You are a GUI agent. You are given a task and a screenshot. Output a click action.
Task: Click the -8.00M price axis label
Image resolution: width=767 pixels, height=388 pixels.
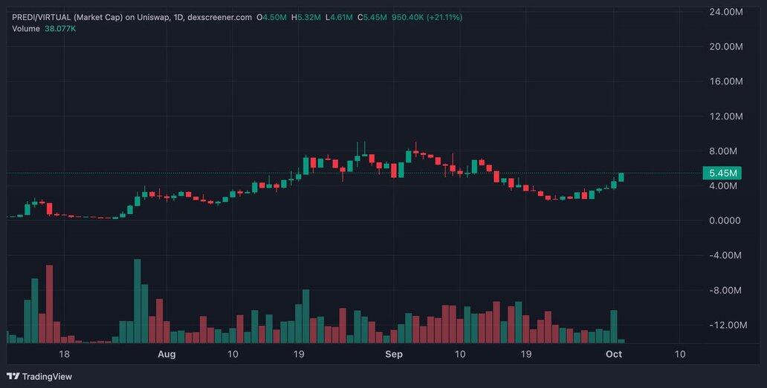point(725,291)
